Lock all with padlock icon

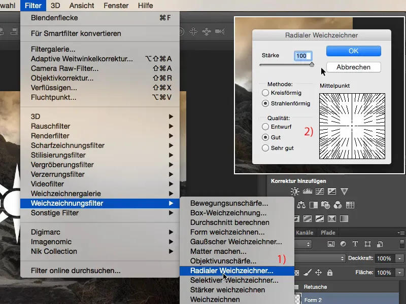[330, 273]
